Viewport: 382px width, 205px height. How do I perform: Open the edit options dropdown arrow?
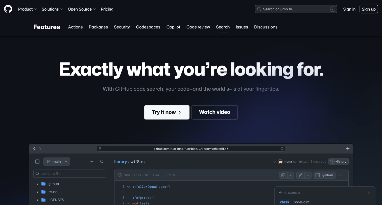coord(308,175)
